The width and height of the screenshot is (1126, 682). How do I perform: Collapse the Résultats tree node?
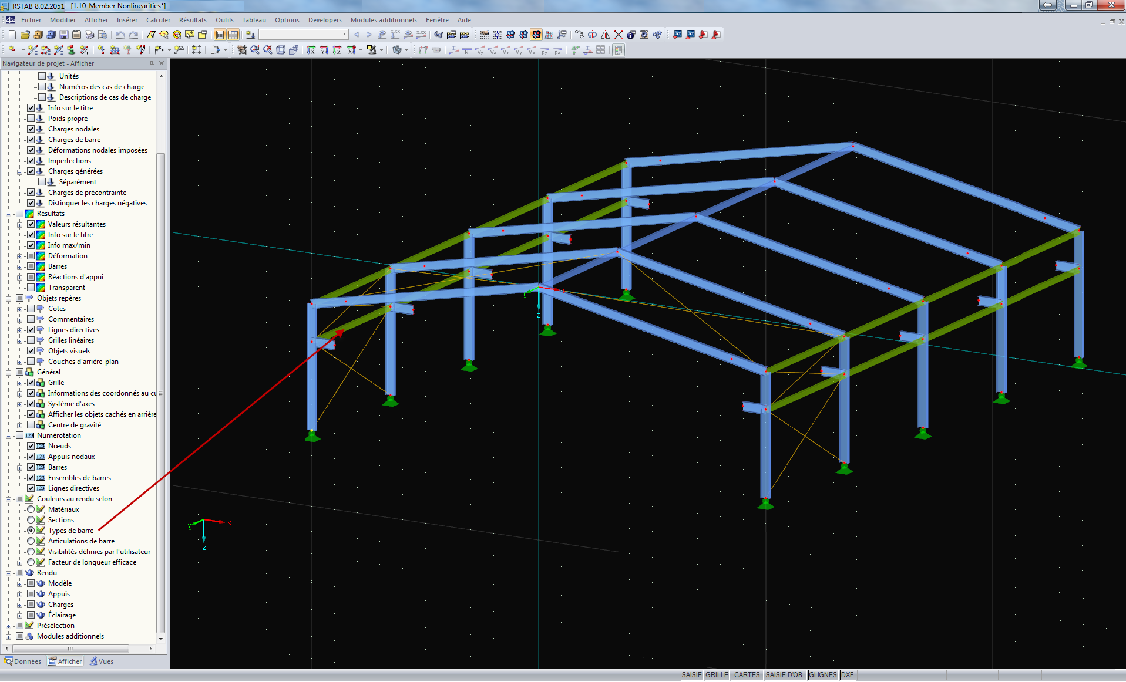click(9, 214)
